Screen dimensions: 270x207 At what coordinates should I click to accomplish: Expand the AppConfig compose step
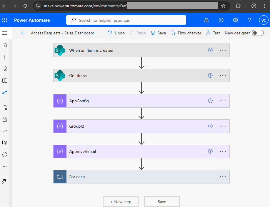(141, 101)
